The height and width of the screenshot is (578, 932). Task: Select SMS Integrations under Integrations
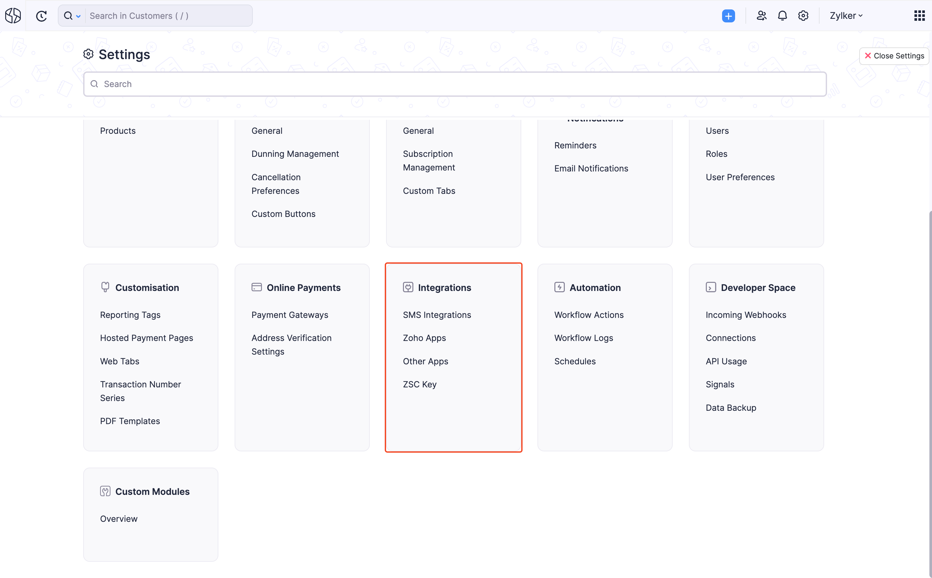[x=437, y=314]
